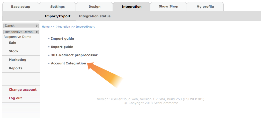Image resolution: width=264 pixels, height=118 pixels.
Task: Open the Responsive Demo shop dropdown
Action: 21,32
